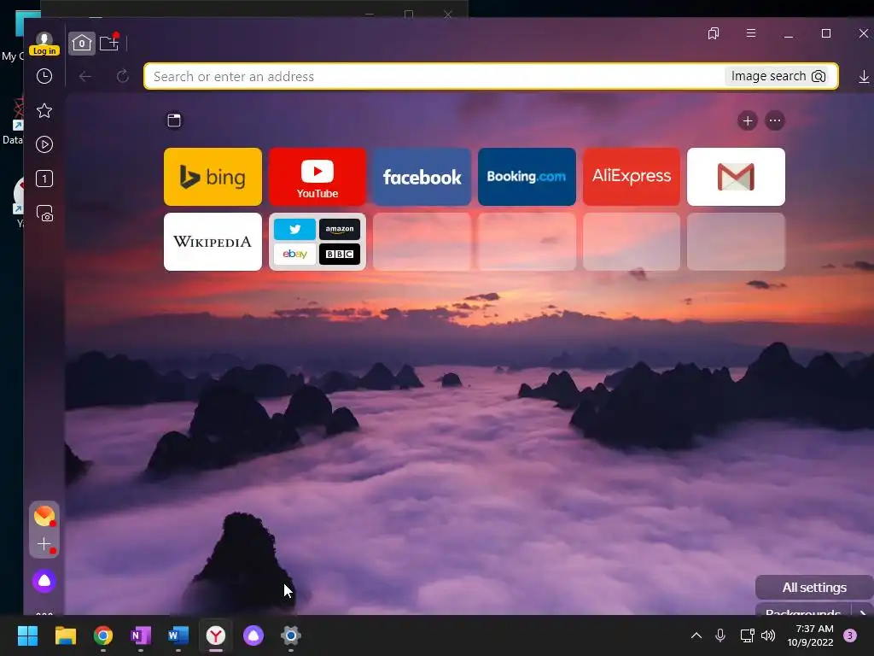Image resolution: width=874 pixels, height=656 pixels.
Task: Open the tab counter icon showing 1
Action: [44, 179]
